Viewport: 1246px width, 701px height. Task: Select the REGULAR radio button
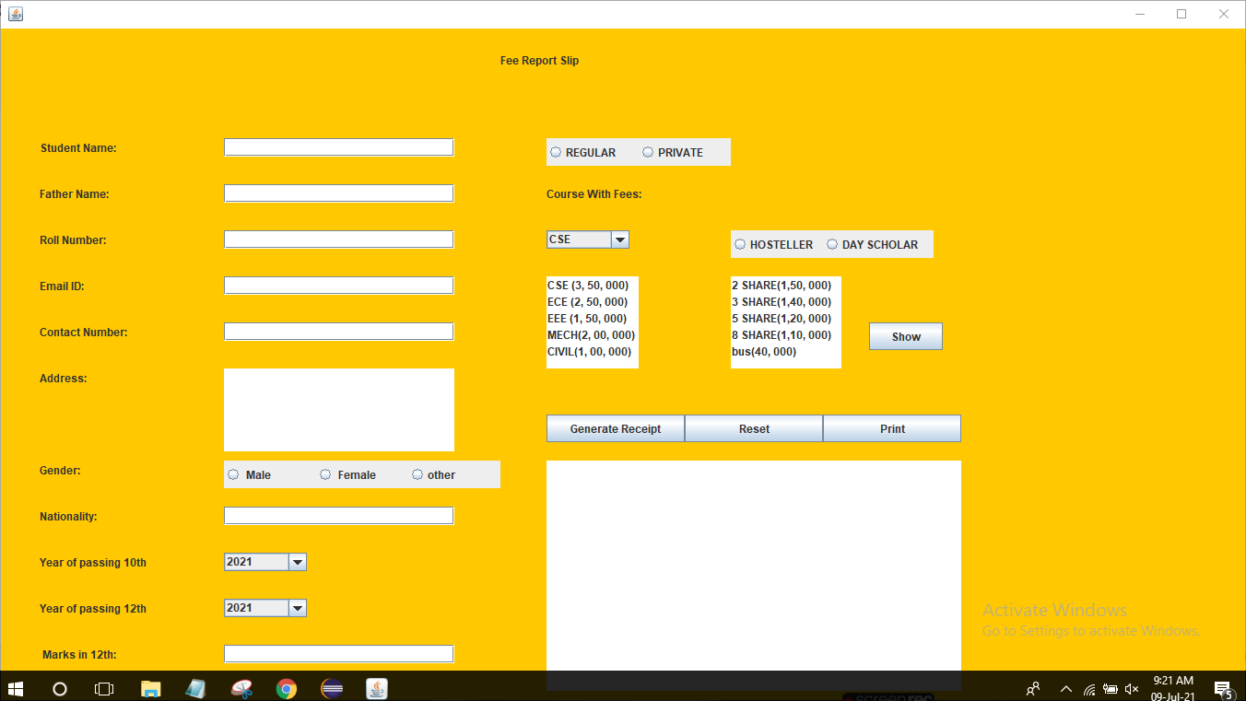click(556, 151)
